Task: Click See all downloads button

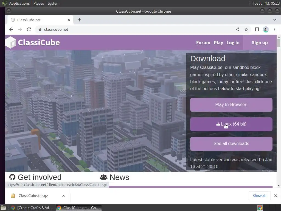Action: click(x=231, y=144)
